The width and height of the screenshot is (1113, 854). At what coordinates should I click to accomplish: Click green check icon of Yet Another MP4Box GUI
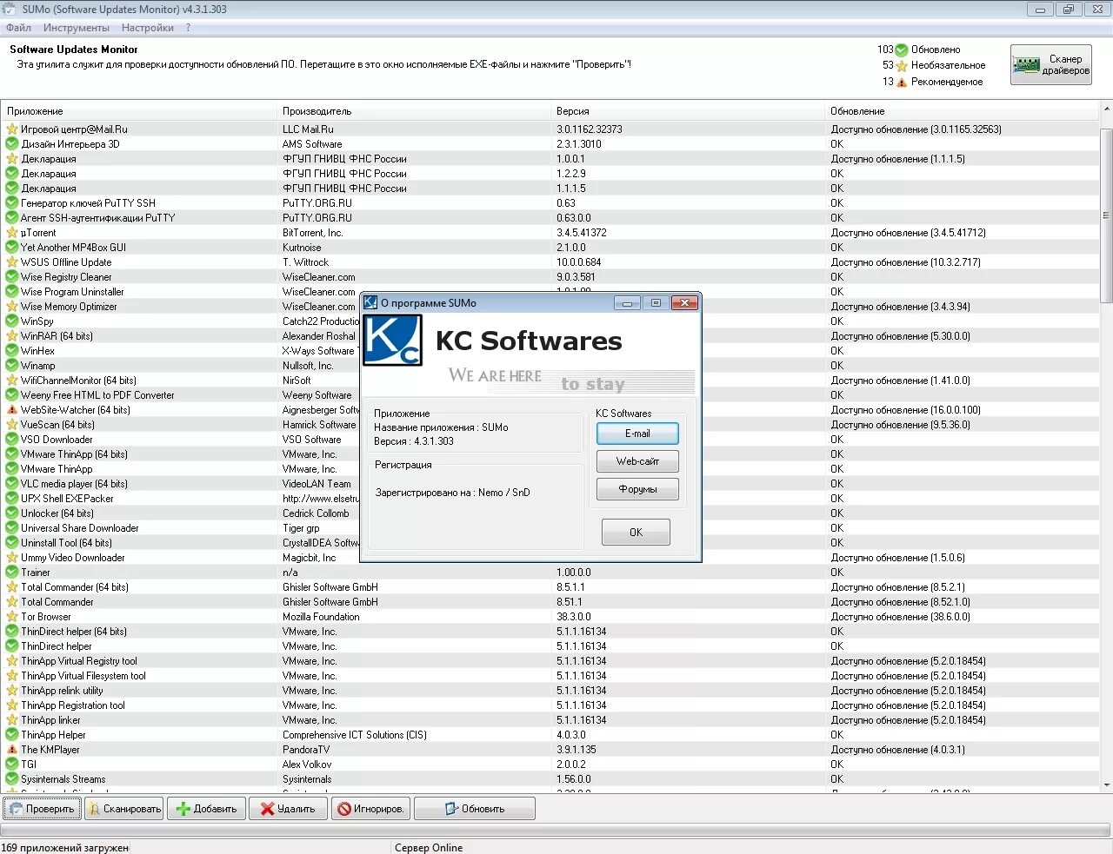pos(12,248)
